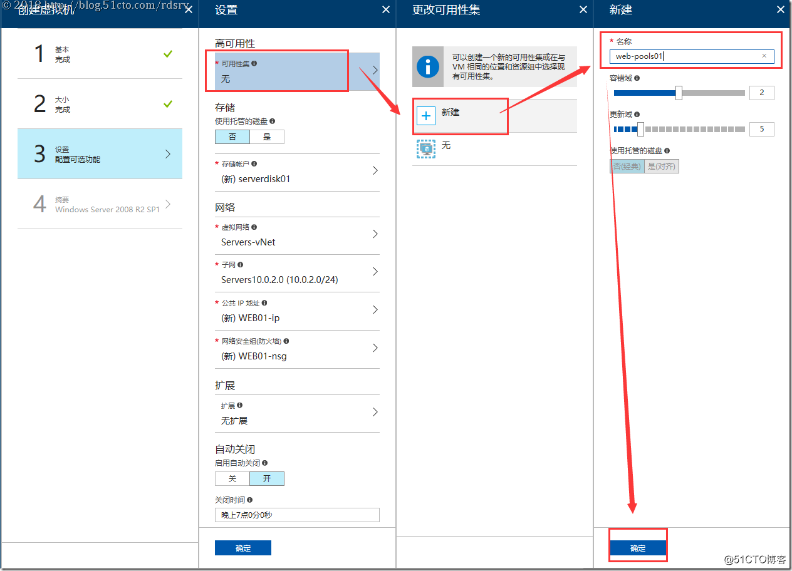792x571 pixels.
Task: Click the 容错域 slider
Action: point(679,93)
